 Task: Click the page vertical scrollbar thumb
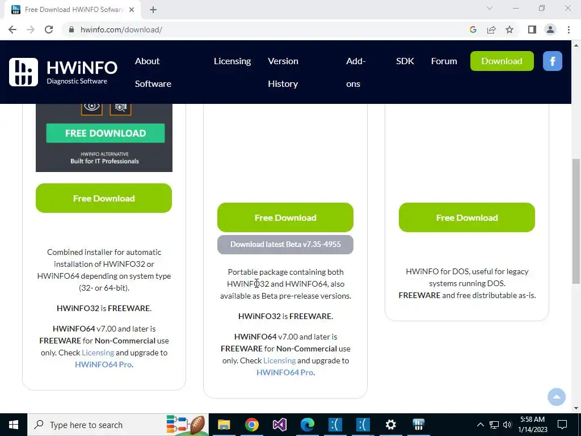click(x=576, y=221)
